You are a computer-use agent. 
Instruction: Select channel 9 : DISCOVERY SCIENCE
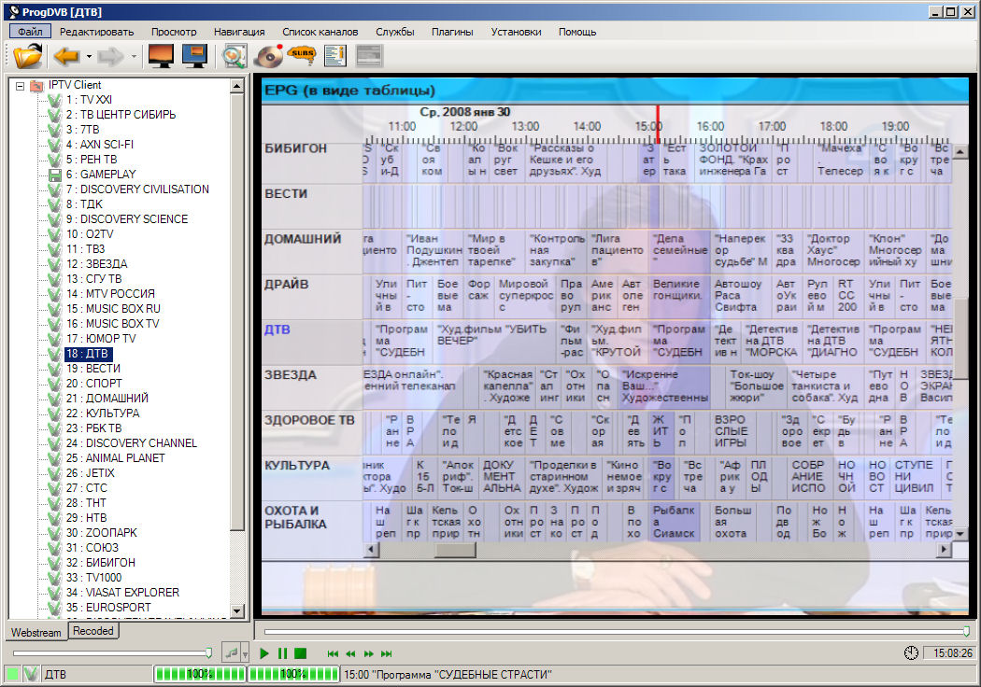pos(127,219)
